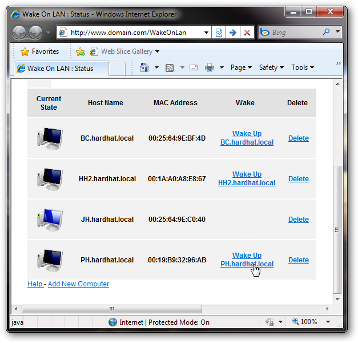Expand the status bar privacy dropdown arrow

tap(280, 322)
